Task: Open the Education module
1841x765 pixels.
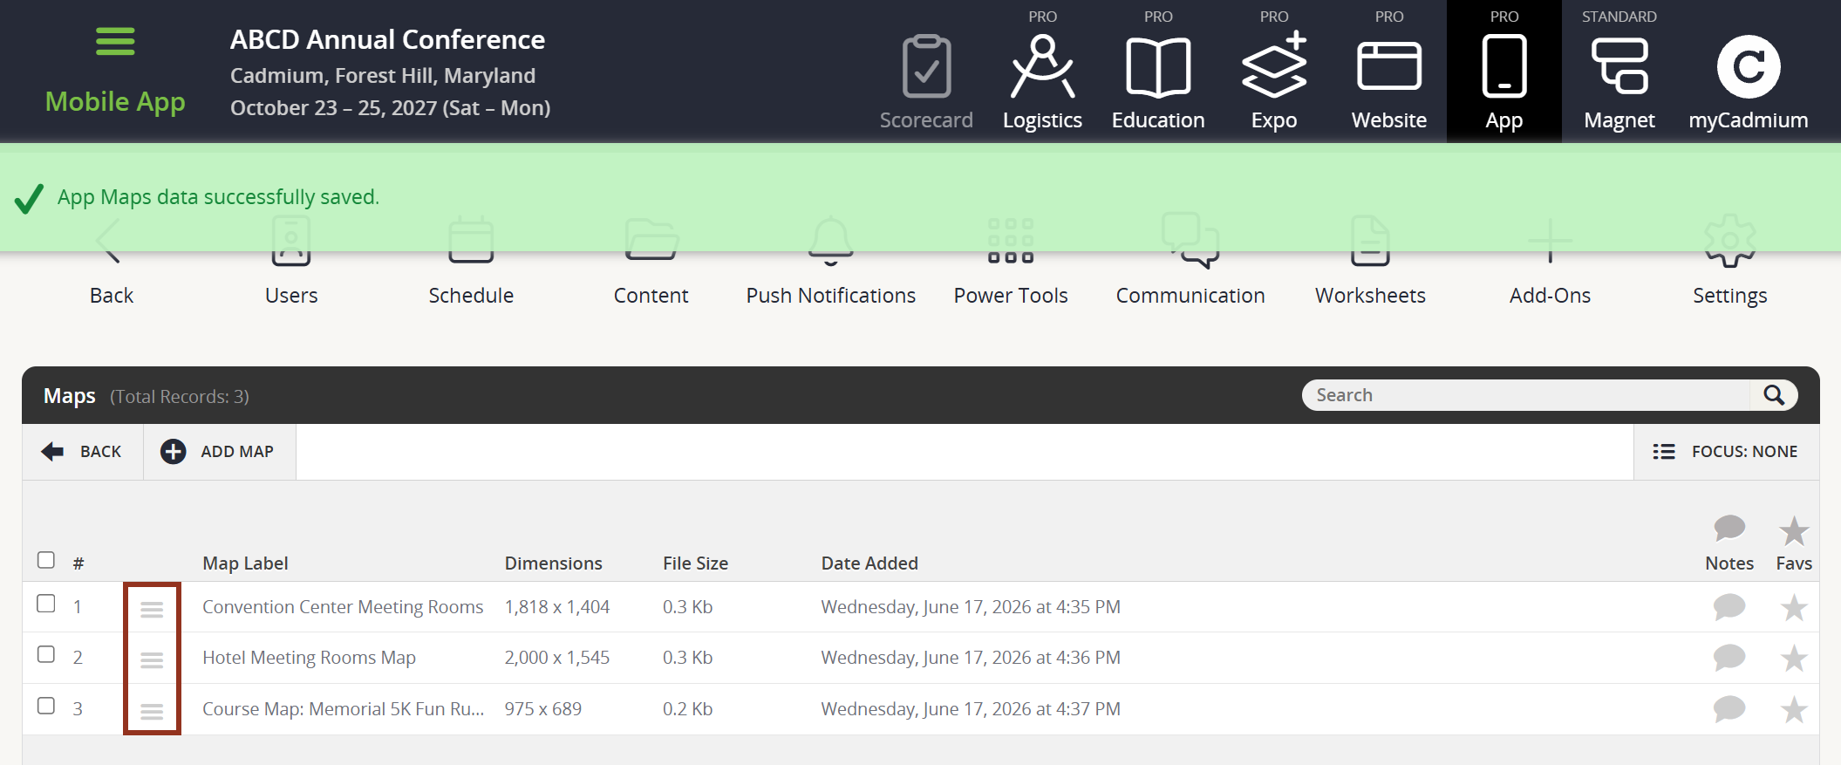Action: tap(1158, 83)
